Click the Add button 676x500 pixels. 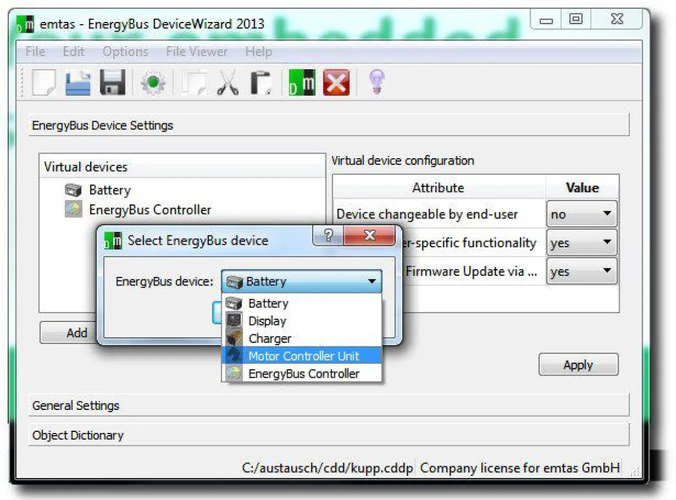76,333
